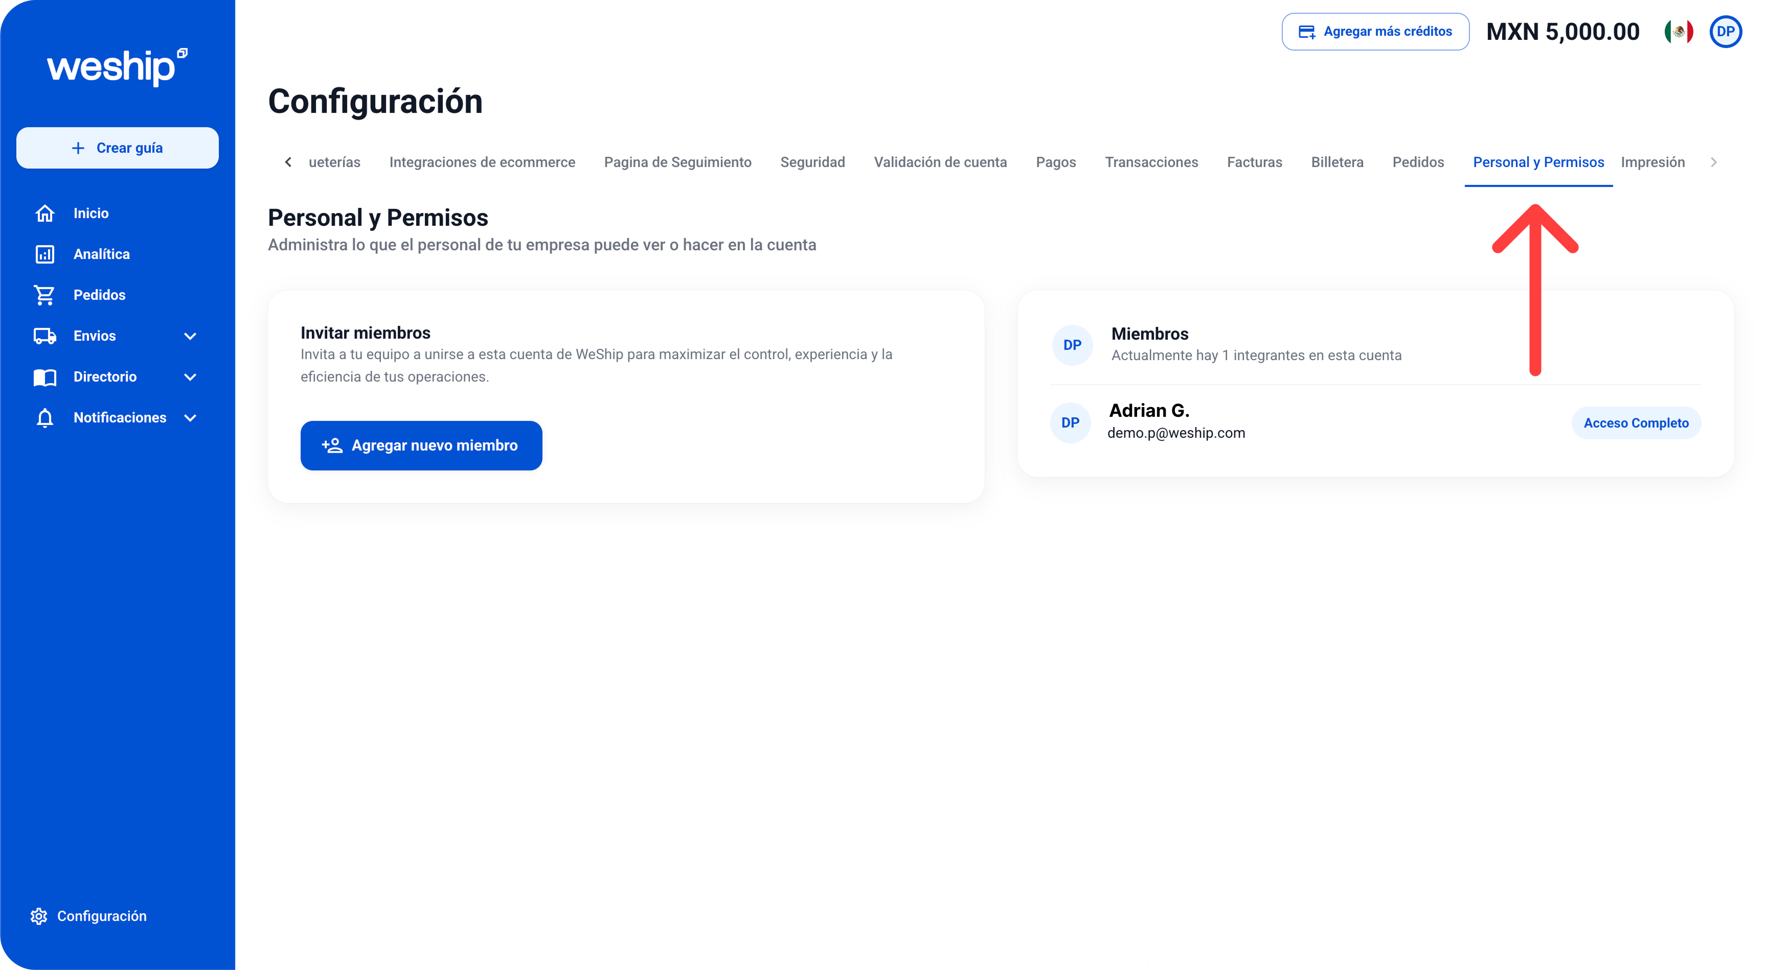Image resolution: width=1767 pixels, height=970 pixels.
Task: Click the weship logo
Action: [x=117, y=66]
